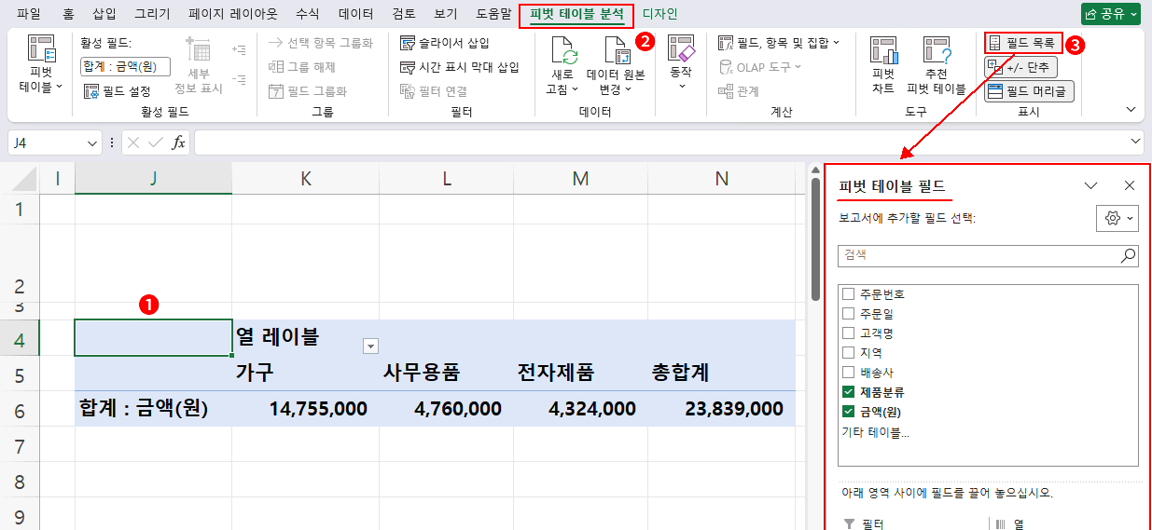Open the 파일 menu
Image resolution: width=1152 pixels, height=530 pixels.
(29, 14)
